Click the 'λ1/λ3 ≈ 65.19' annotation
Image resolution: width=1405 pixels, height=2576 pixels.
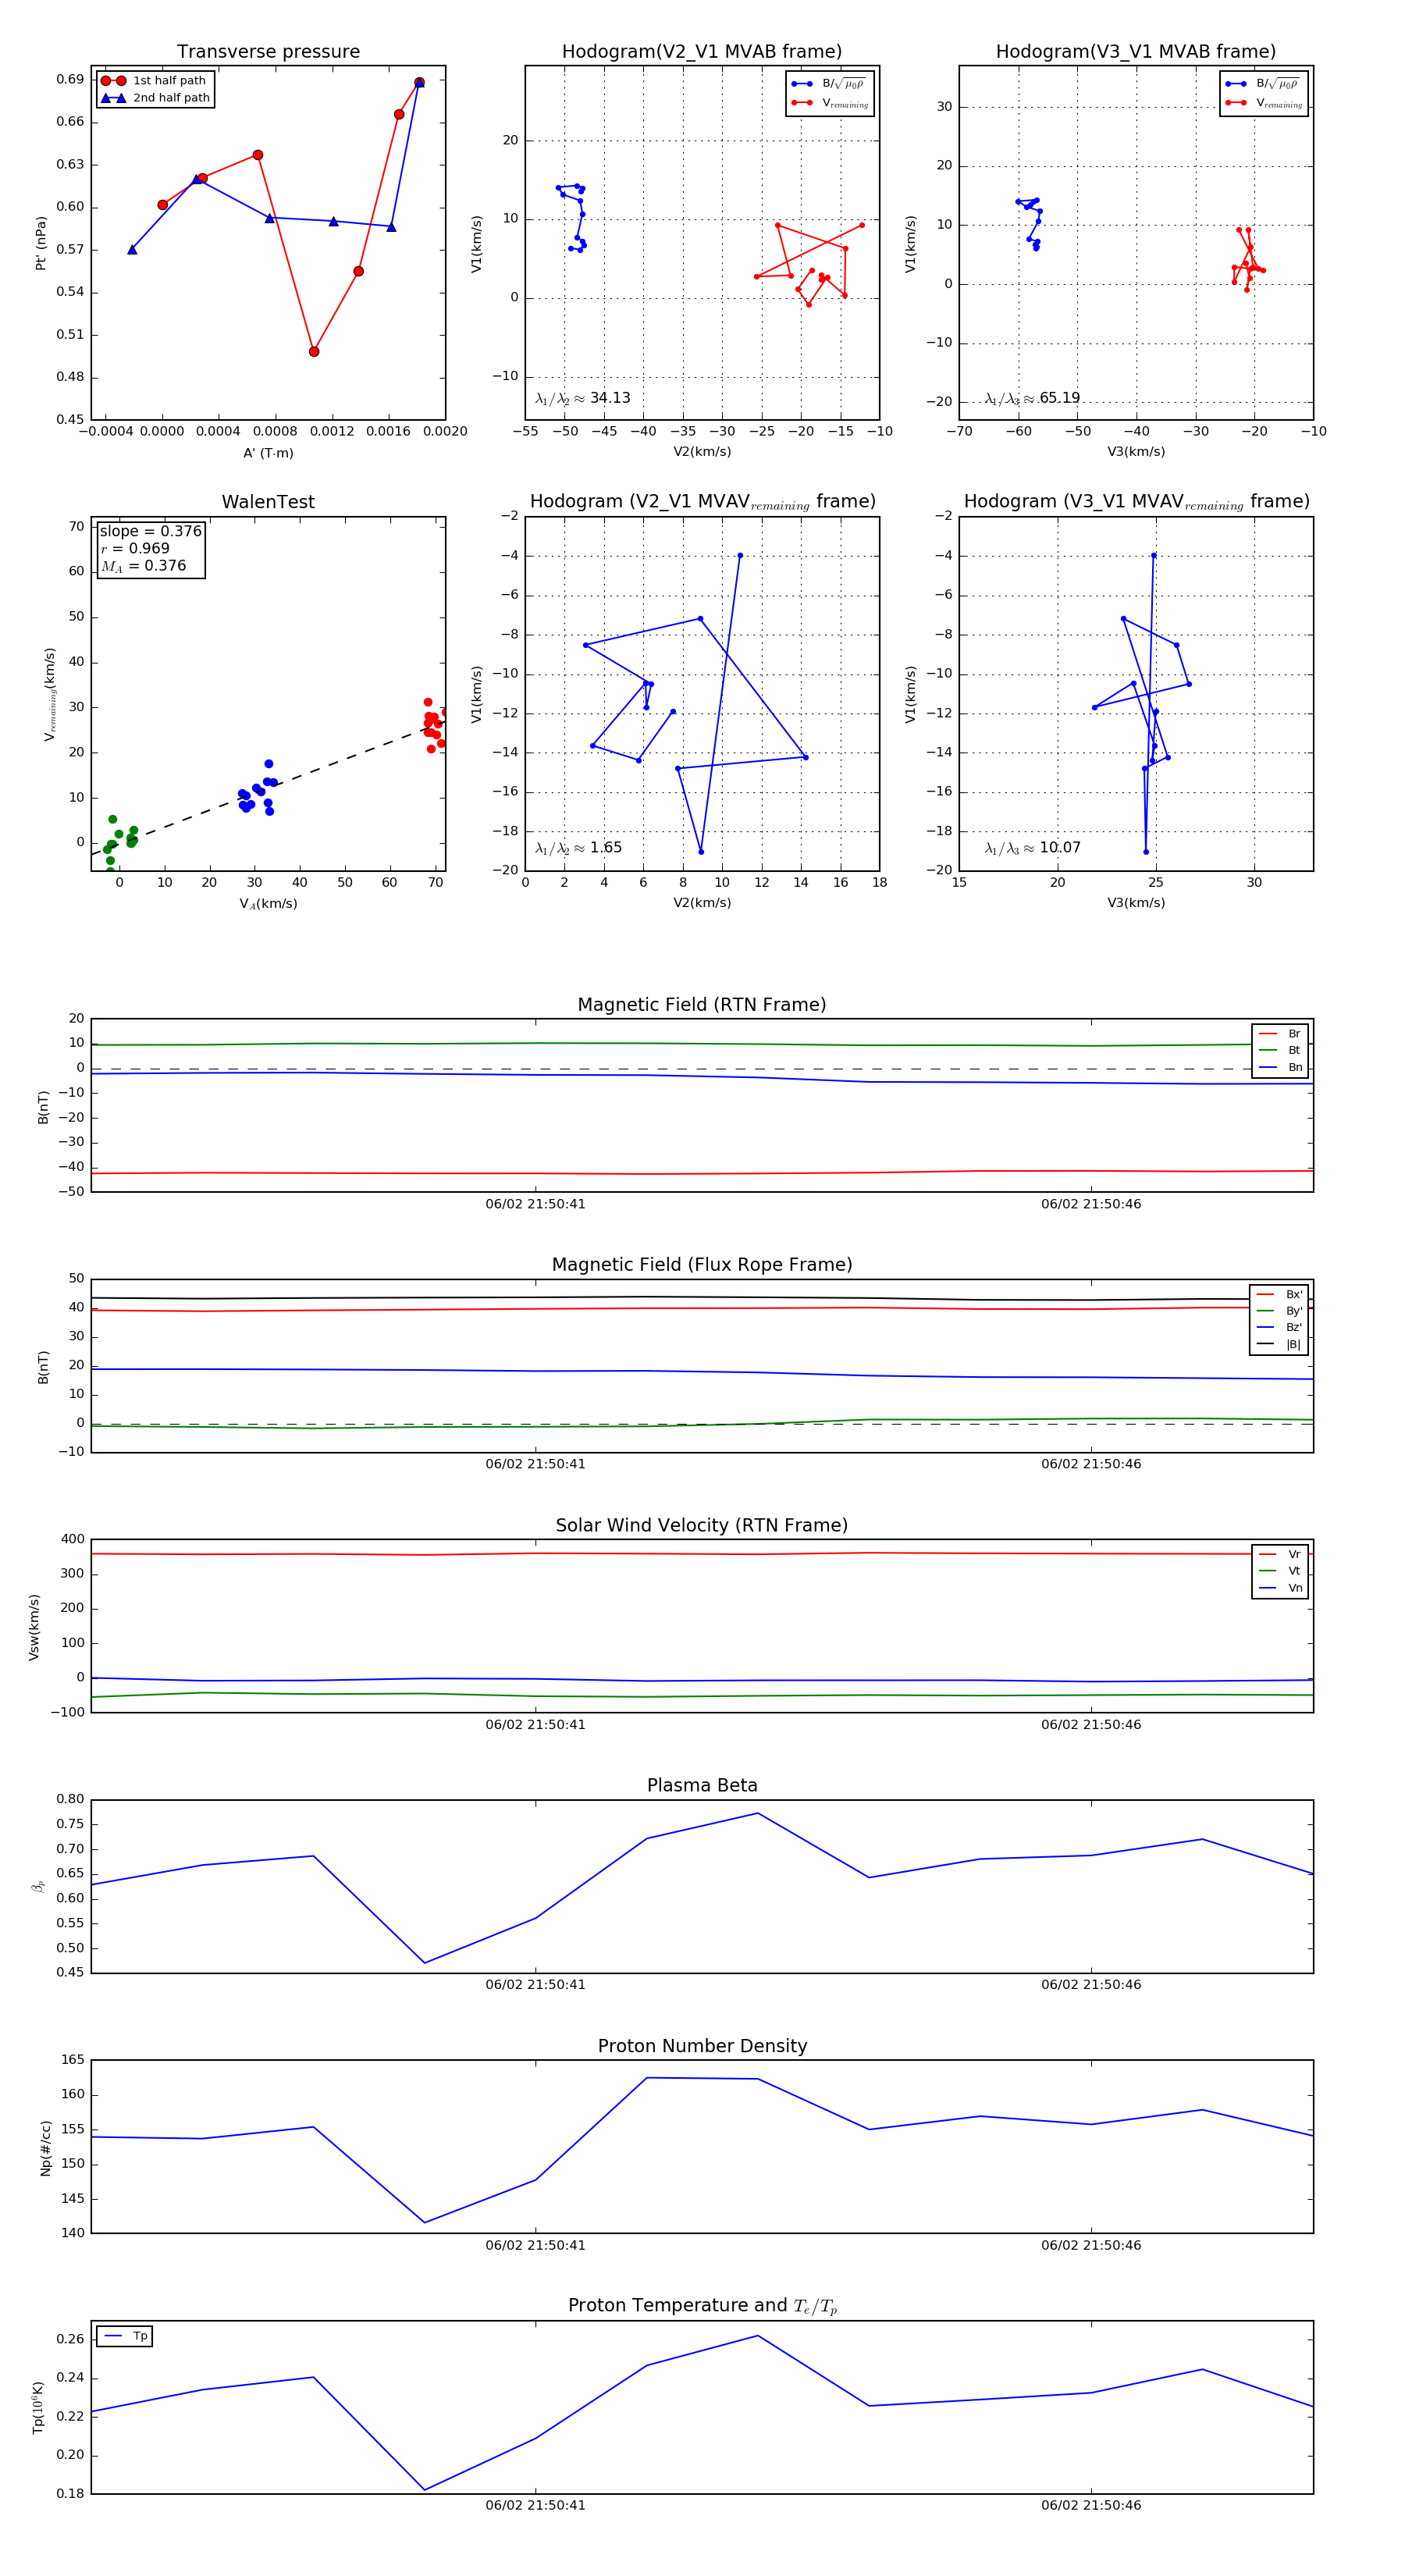pos(1032,398)
